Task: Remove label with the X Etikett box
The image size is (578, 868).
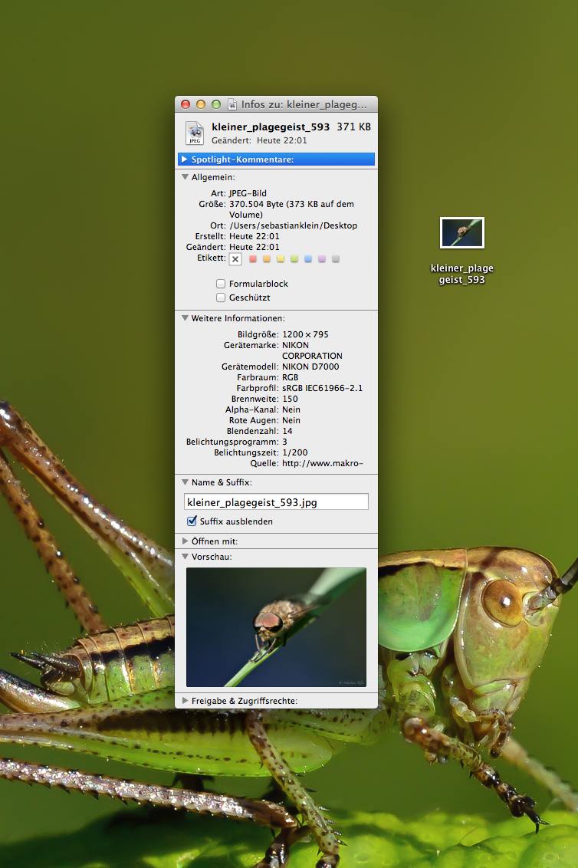Action: 235,258
